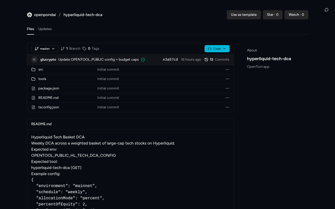The image size is (335, 209).
Task: Click the src folder icon
Action: pos(33,70)
